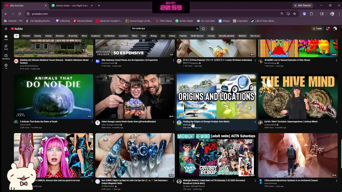
Task: Start voice search with the microphone
Action: coord(212,29)
